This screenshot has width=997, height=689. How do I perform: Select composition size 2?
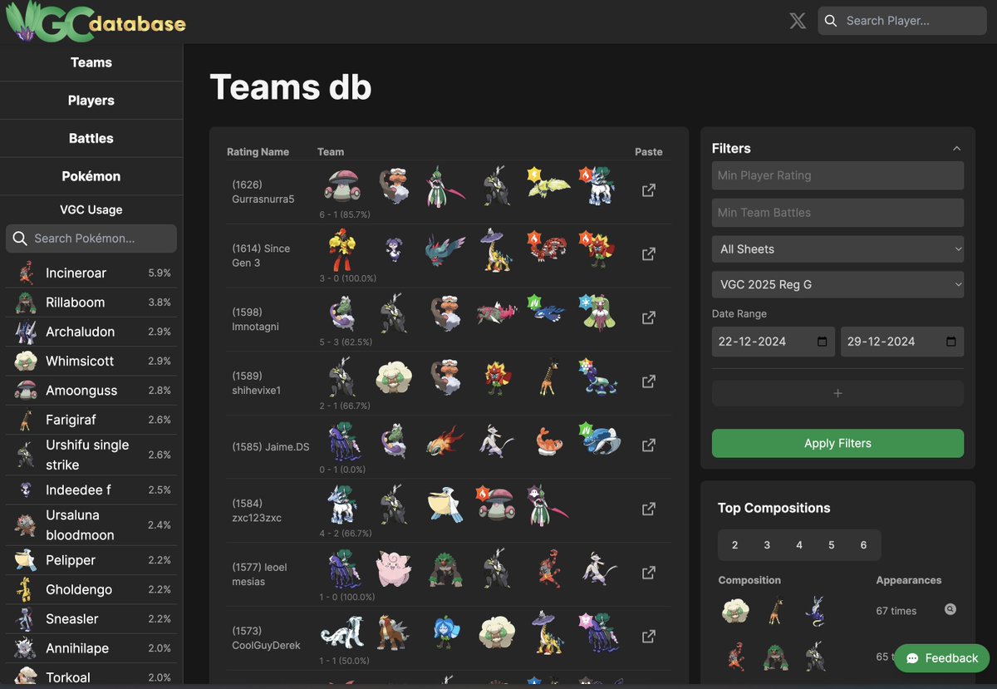coord(734,545)
